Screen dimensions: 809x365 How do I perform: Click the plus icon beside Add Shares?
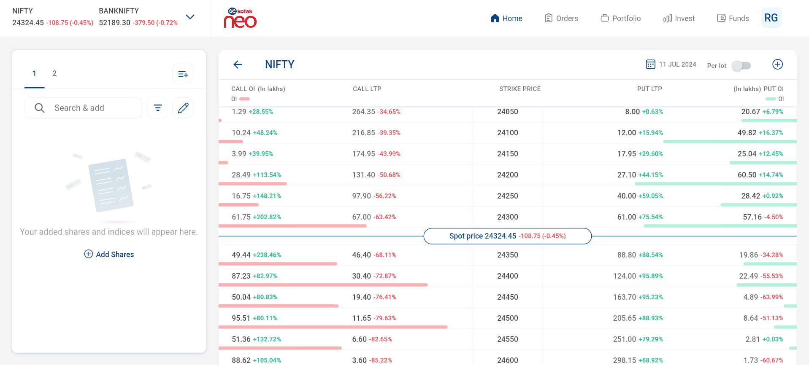point(89,254)
